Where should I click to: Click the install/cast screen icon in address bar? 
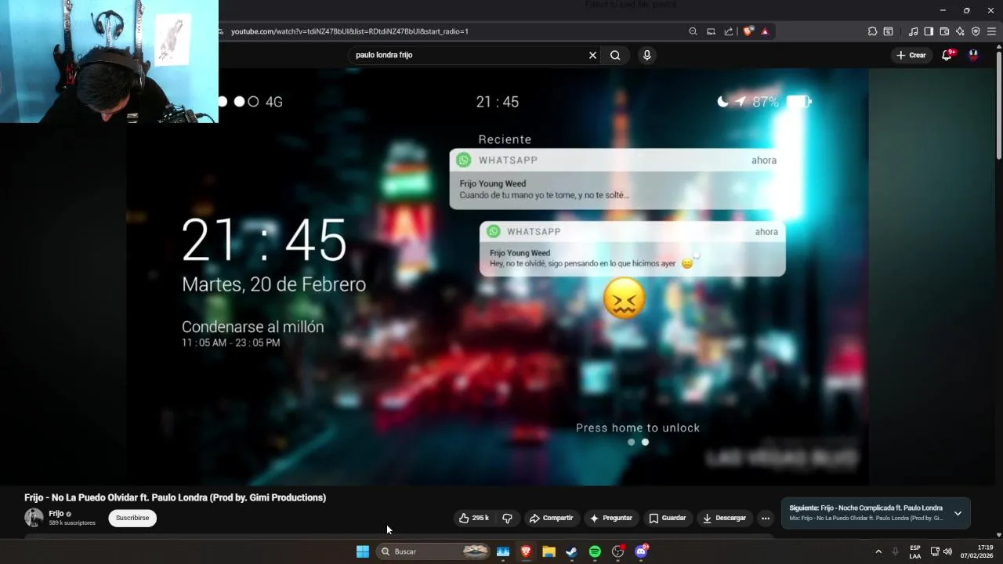tap(711, 31)
